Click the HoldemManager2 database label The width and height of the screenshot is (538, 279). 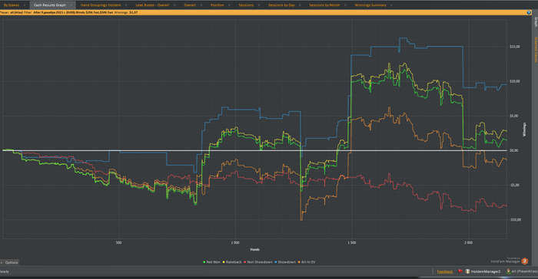click(x=486, y=271)
